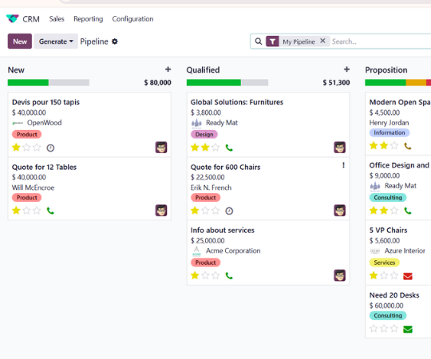Open the CRM app logo icon
The height and width of the screenshot is (359, 431).
pyautogui.click(x=12, y=18)
